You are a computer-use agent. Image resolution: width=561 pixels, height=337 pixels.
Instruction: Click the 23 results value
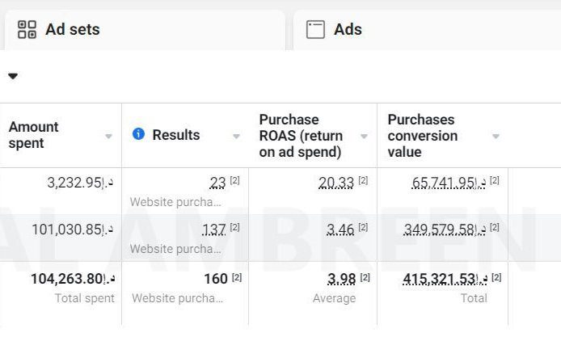217,183
